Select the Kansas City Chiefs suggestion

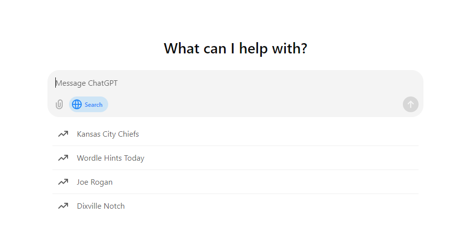pos(108,134)
